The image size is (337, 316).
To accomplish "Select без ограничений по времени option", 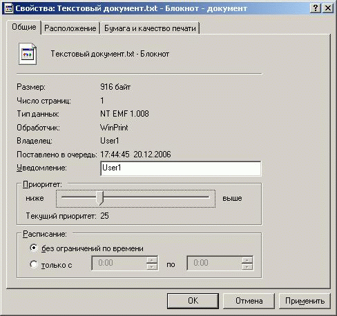I will 86,248.
